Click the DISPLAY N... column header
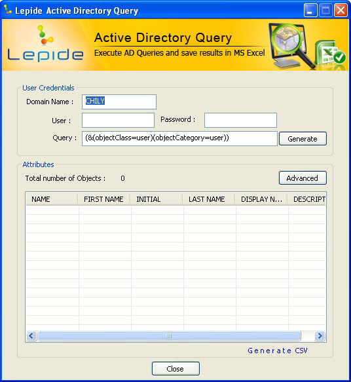The image size is (351, 382). [261, 199]
